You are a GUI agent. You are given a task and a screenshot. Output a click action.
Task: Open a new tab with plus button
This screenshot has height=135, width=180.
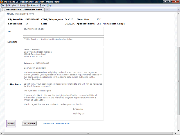(47, 10)
